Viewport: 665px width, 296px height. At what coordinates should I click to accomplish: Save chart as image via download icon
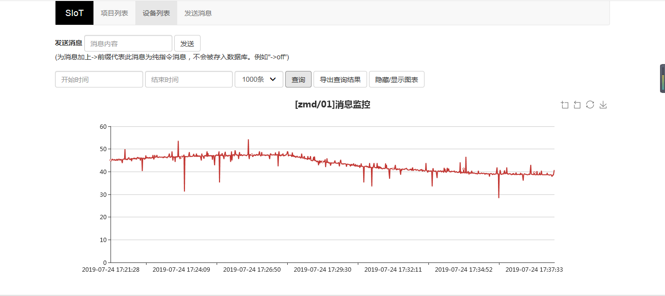tap(603, 105)
